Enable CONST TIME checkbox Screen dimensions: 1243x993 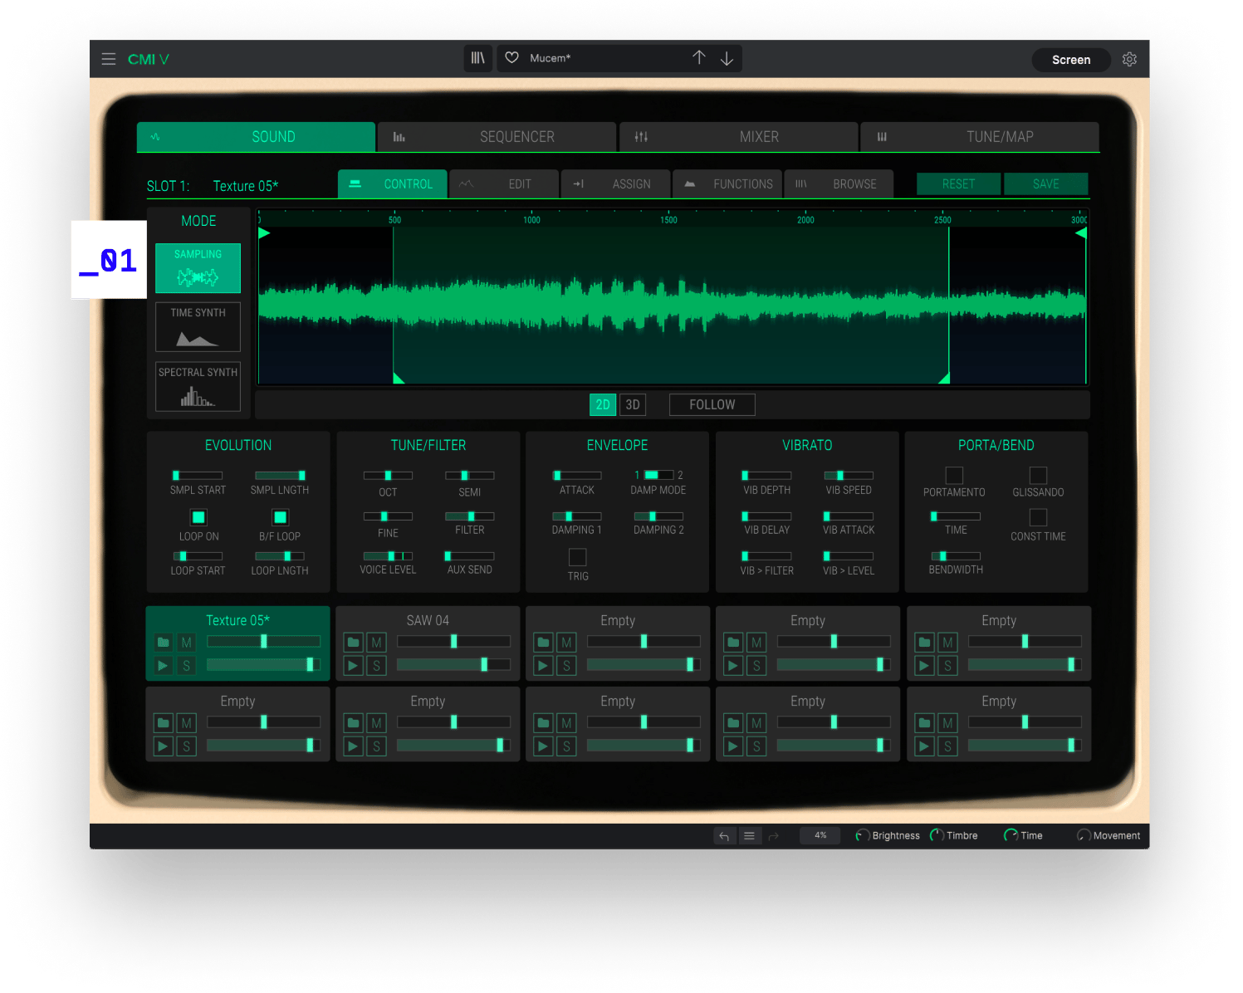click(1038, 517)
